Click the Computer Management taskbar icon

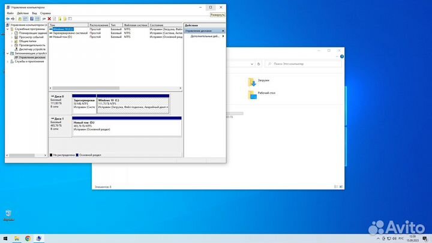pos(39,239)
